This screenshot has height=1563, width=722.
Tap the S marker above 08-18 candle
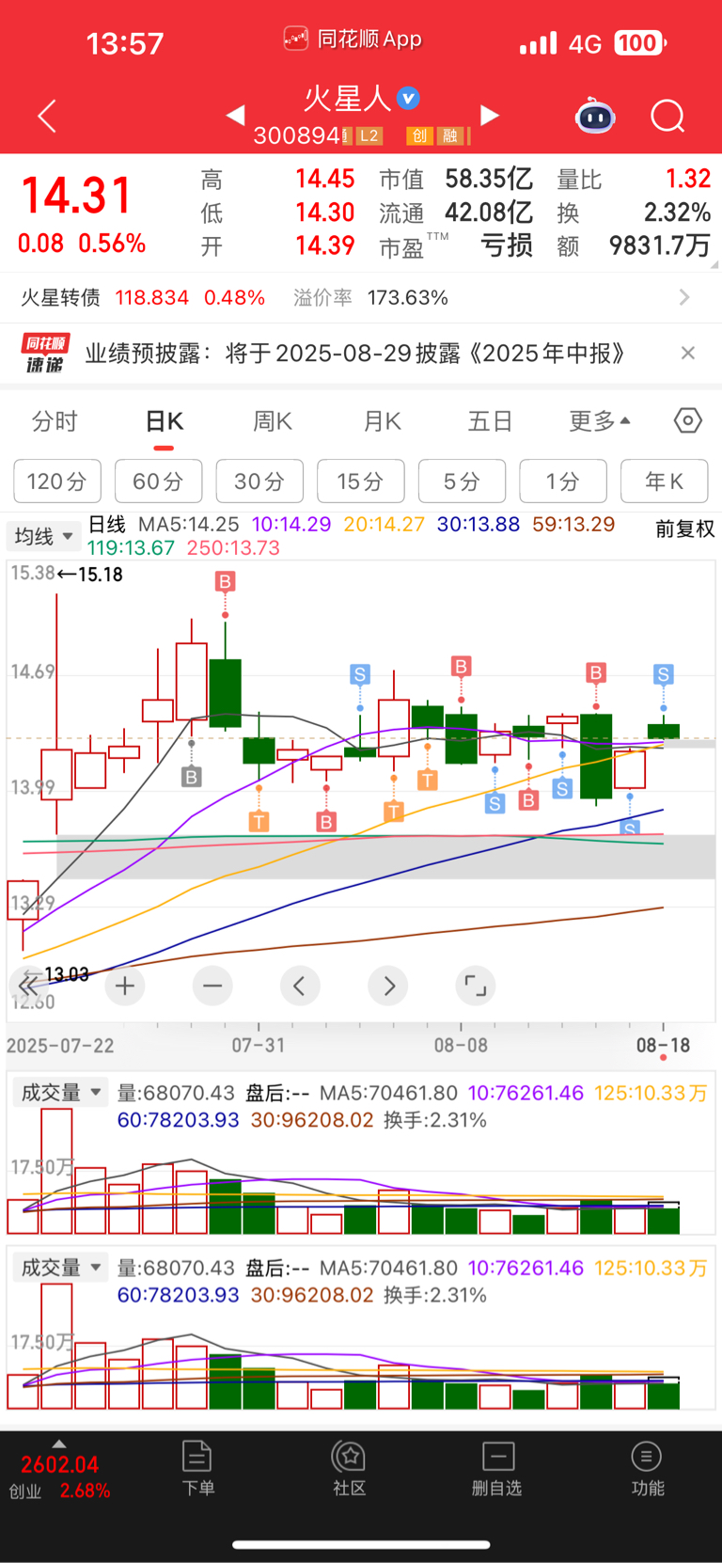tap(664, 674)
